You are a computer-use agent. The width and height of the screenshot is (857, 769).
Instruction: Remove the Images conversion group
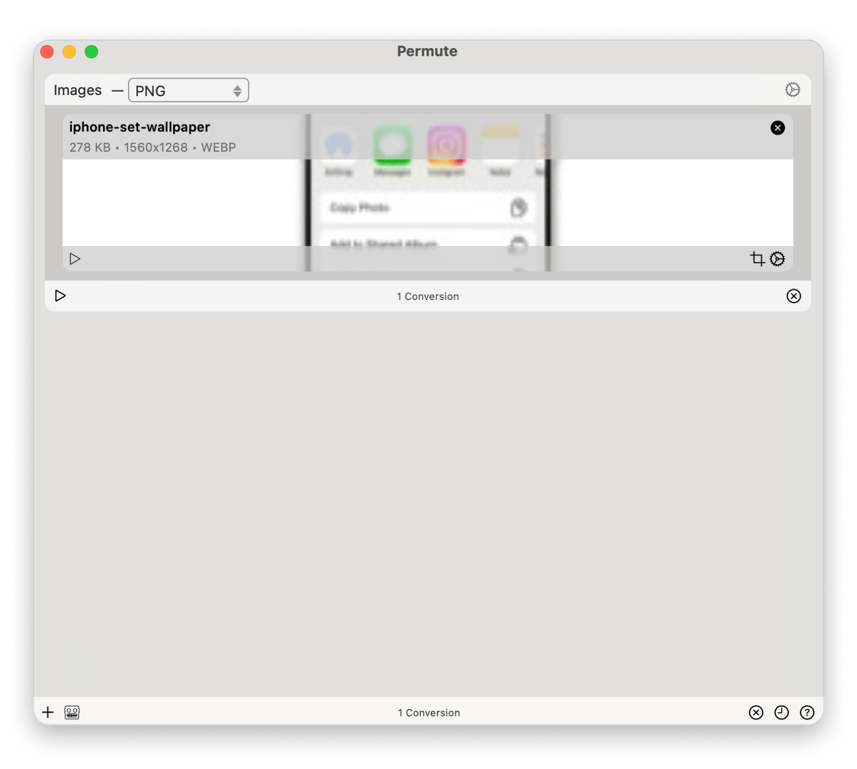click(793, 296)
